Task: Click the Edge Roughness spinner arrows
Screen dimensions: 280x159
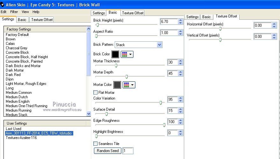Action: coord(180,122)
